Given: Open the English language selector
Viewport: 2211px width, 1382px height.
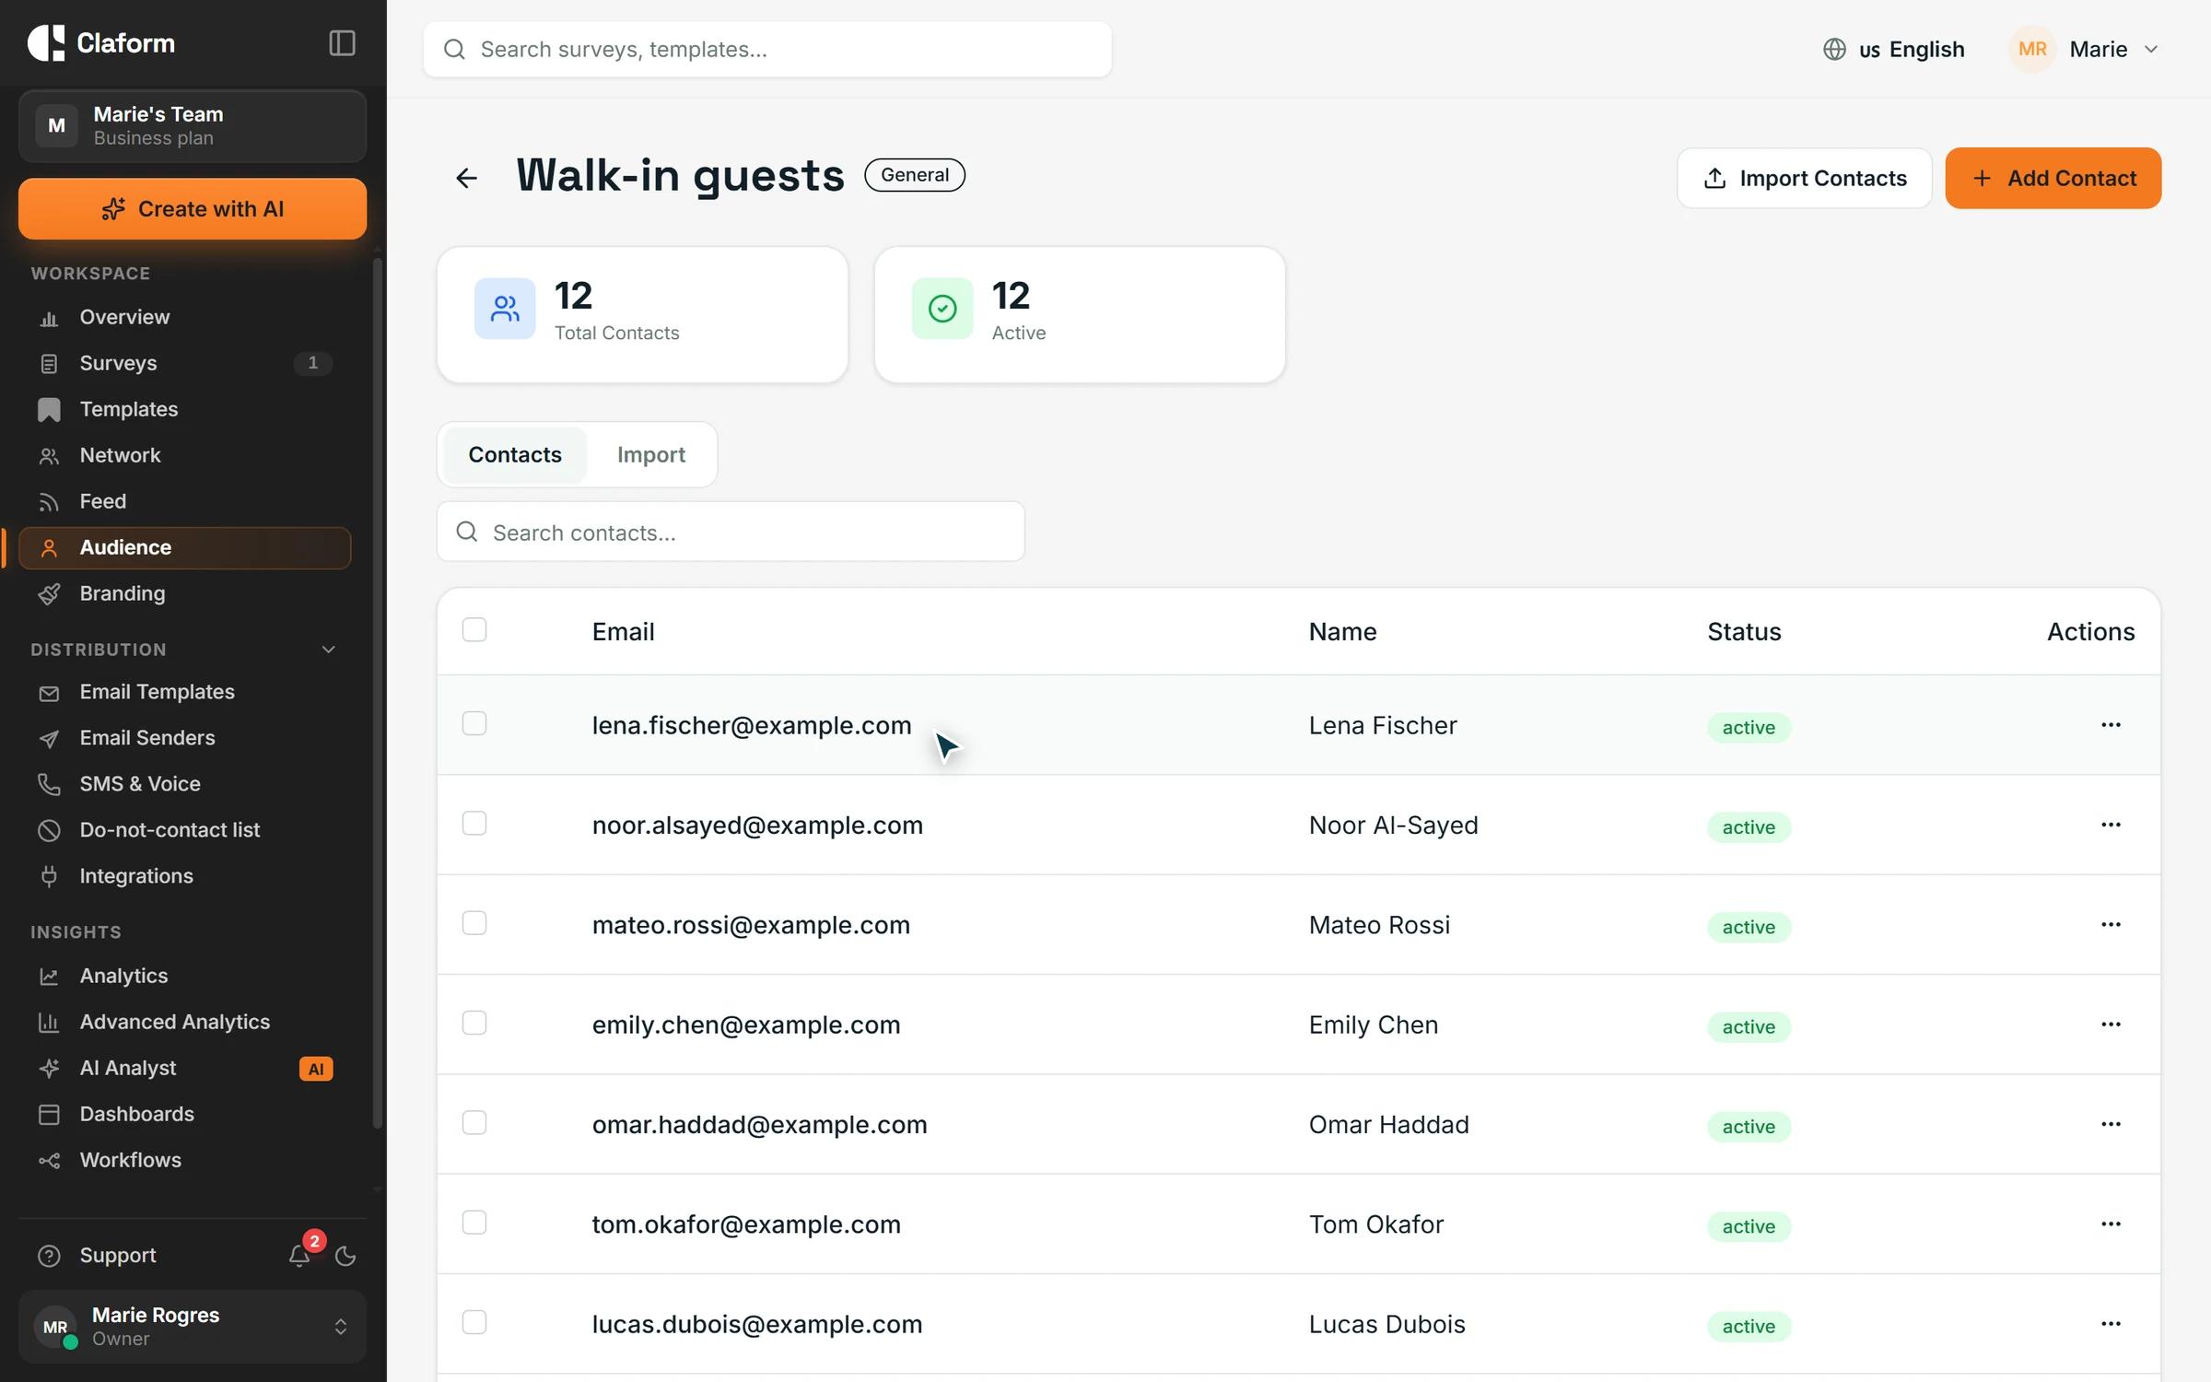Looking at the screenshot, I should click(1894, 50).
